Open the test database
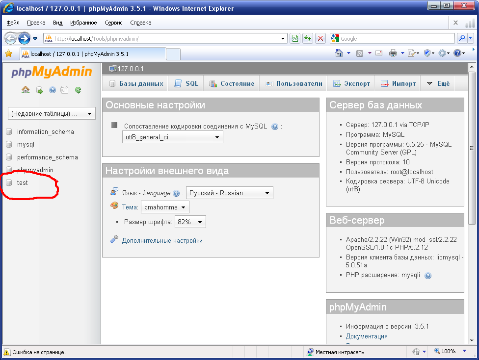 tap(22, 182)
